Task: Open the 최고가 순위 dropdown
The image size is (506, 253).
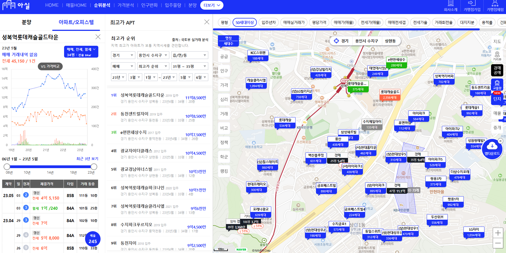Action: tap(153, 66)
